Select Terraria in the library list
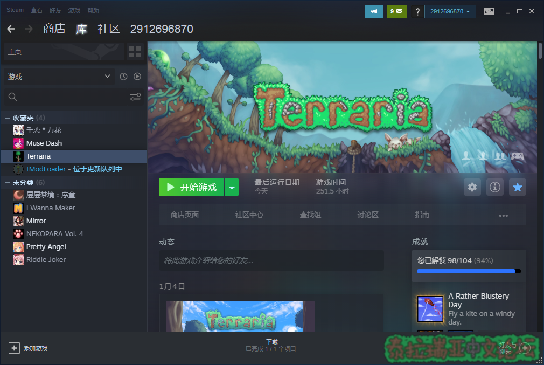 tap(74, 156)
